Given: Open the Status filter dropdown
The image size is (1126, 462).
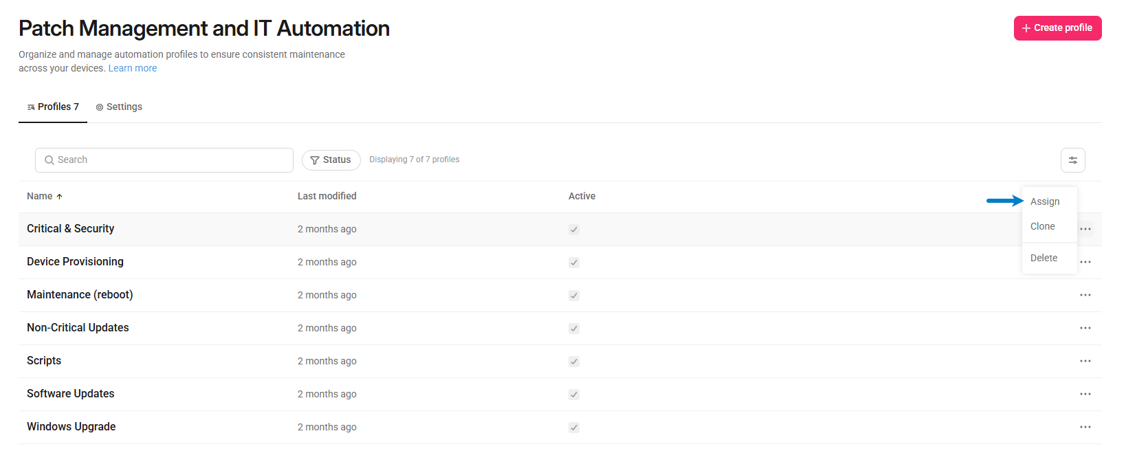Looking at the screenshot, I should point(331,160).
